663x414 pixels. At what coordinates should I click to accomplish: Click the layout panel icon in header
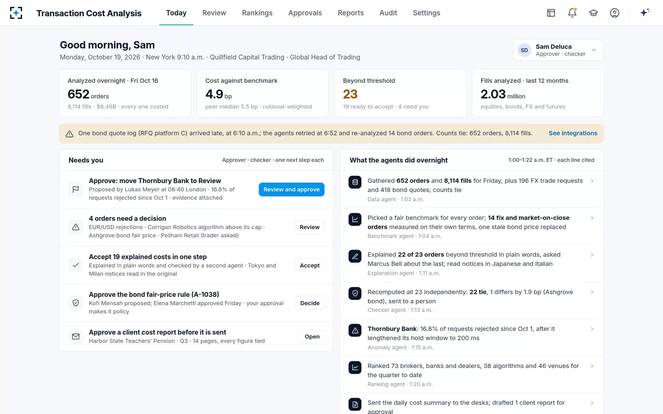coord(551,13)
